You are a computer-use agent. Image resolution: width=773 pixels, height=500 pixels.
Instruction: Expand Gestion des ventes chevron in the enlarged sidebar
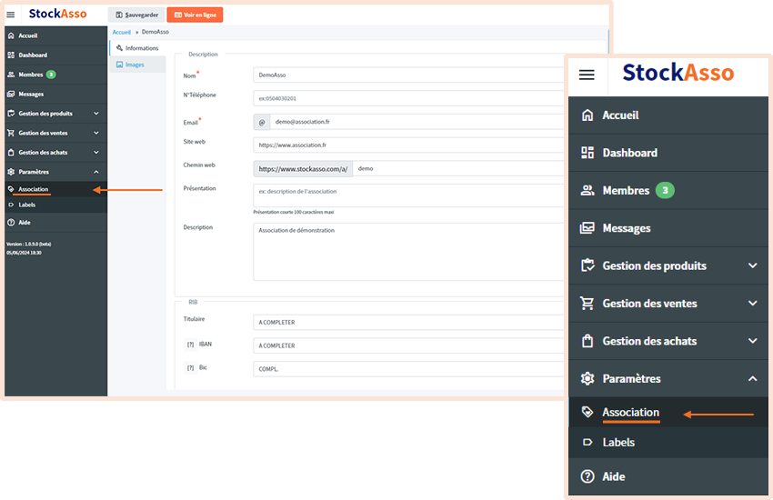(x=752, y=304)
